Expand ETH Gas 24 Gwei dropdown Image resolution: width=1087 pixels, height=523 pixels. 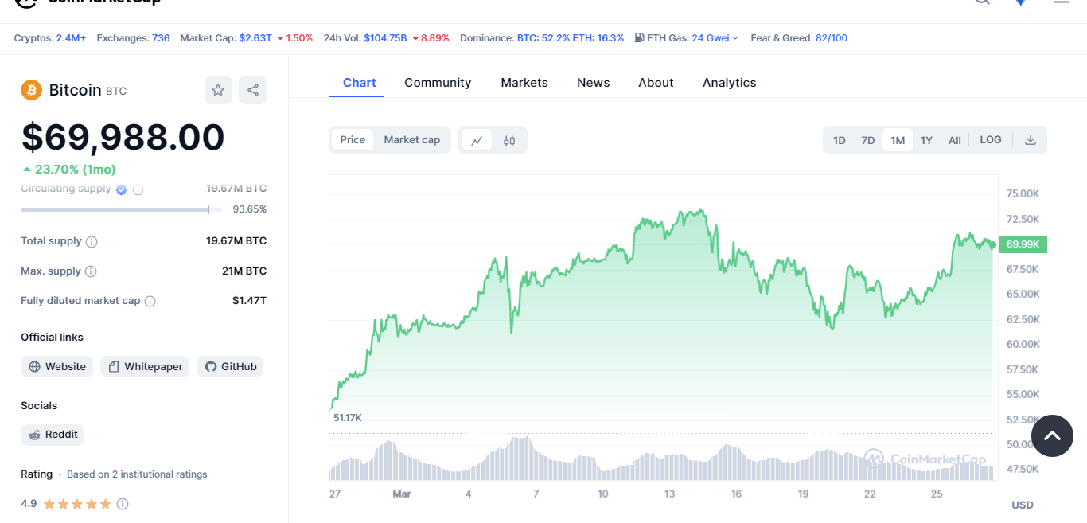coord(715,37)
